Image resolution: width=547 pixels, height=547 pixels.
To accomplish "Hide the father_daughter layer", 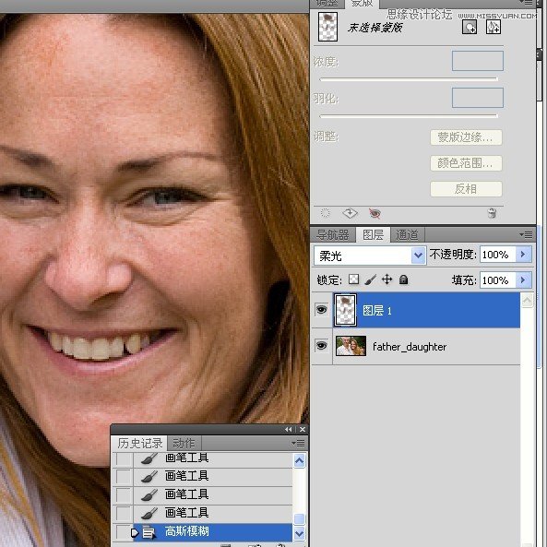I will point(321,346).
